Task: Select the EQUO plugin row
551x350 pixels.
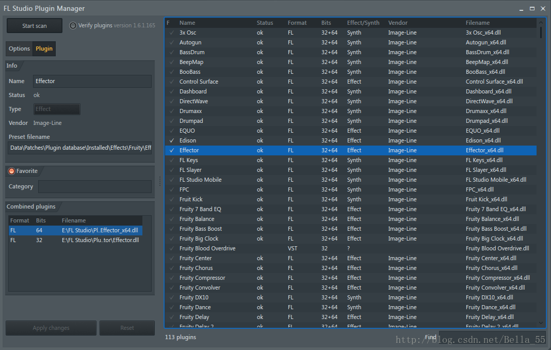Action: click(x=351, y=131)
